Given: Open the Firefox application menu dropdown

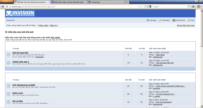Looking at the screenshot, I should point(6,2).
